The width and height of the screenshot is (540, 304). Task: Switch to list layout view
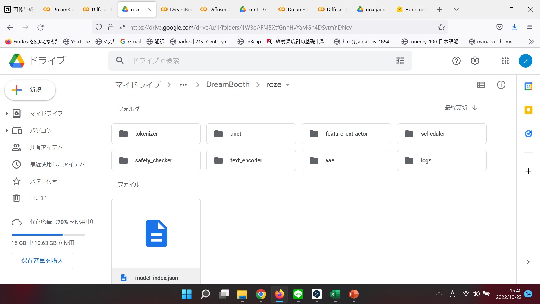(x=481, y=85)
